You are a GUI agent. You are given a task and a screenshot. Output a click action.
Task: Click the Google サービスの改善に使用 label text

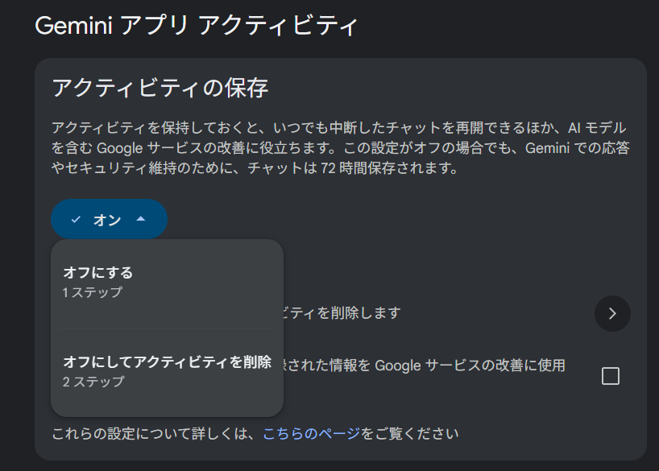click(x=427, y=365)
